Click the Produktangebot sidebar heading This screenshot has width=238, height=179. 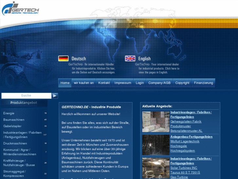pyautogui.click(x=24, y=103)
